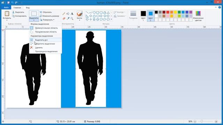The height and width of the screenshot is (125, 223).
Task: Pick the yellow color swatch
Action: 176,12
